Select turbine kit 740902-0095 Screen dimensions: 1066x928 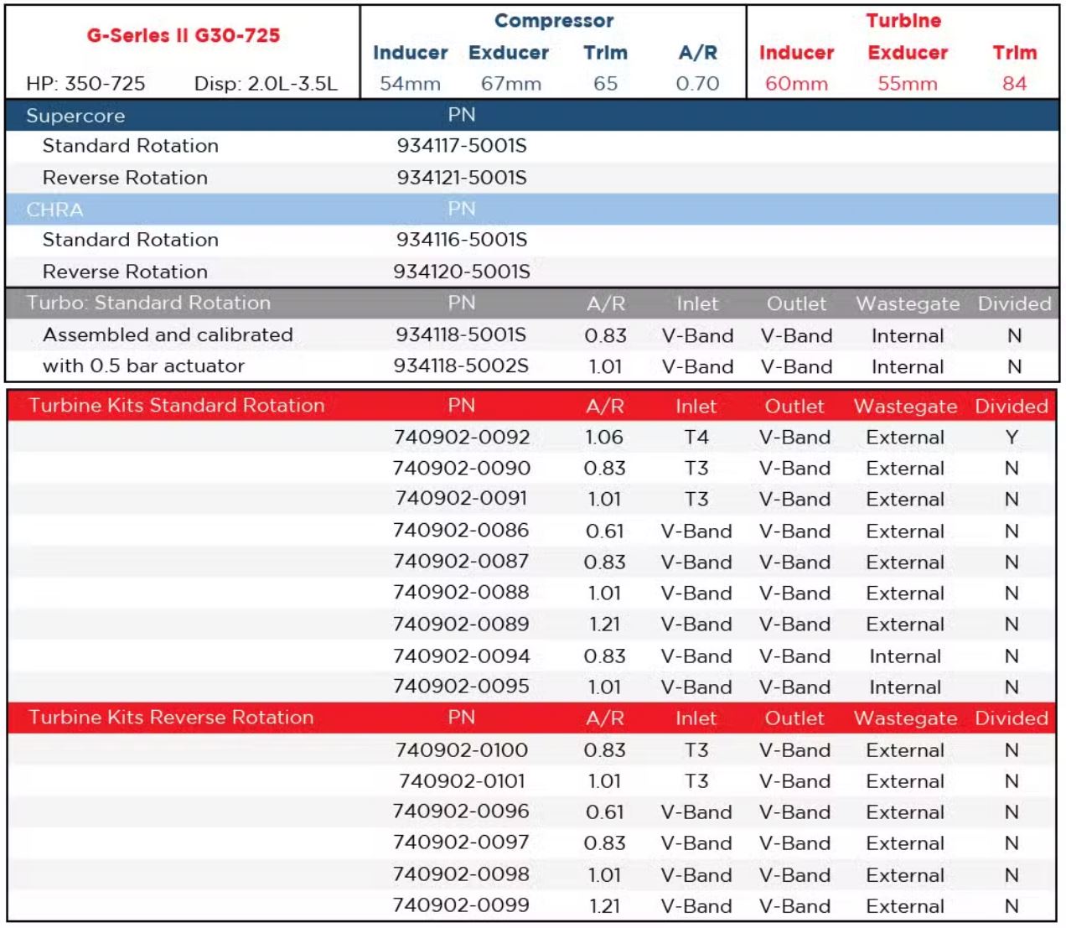[x=462, y=687]
